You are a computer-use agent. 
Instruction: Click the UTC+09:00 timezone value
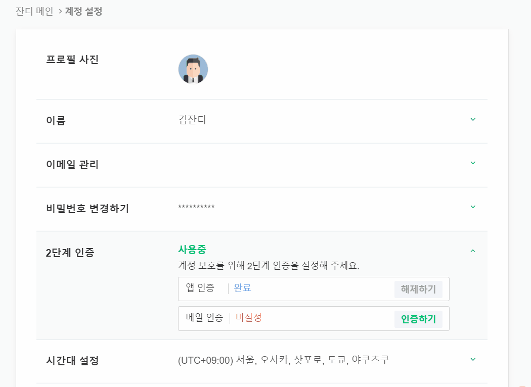(x=283, y=360)
